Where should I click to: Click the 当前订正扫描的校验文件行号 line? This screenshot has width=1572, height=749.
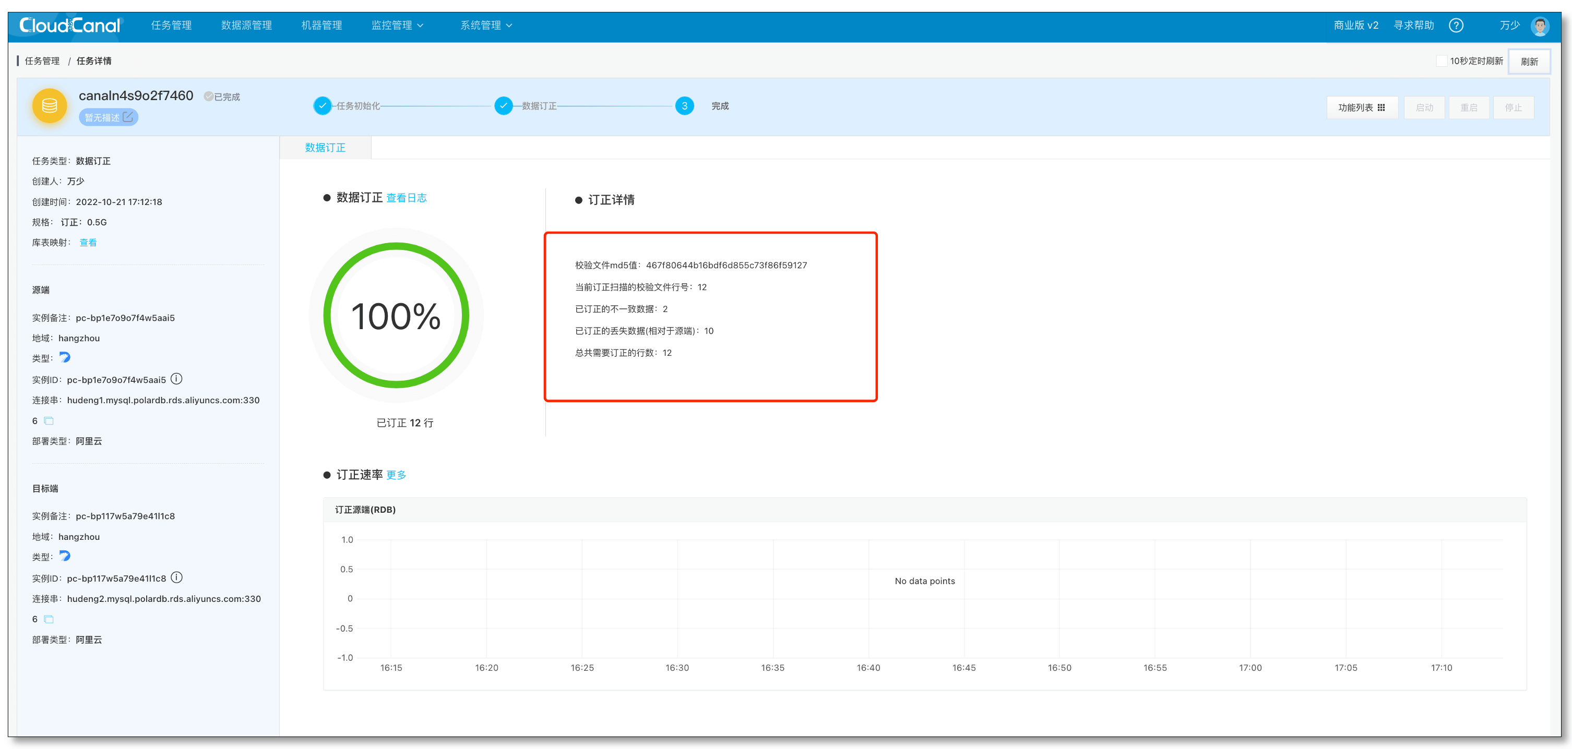[641, 287]
